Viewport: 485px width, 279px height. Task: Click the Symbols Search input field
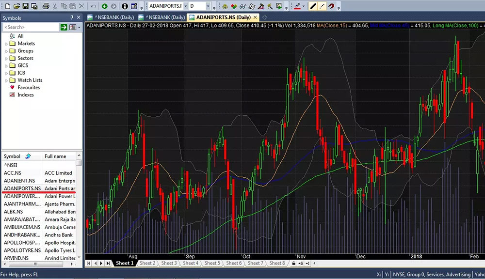[31, 27]
